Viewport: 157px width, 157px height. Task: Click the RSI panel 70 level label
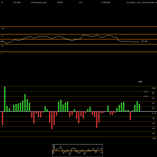coord(2,36)
